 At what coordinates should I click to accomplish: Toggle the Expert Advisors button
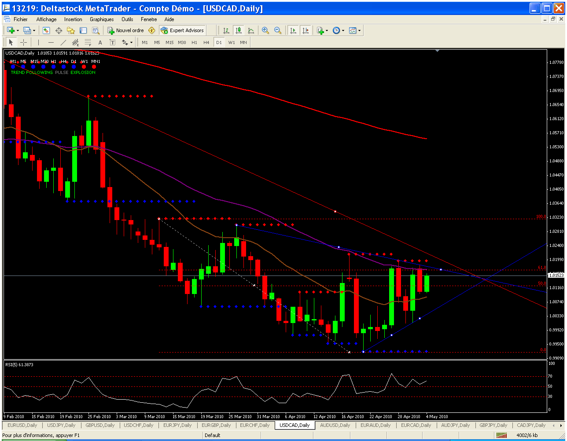pyautogui.click(x=182, y=30)
